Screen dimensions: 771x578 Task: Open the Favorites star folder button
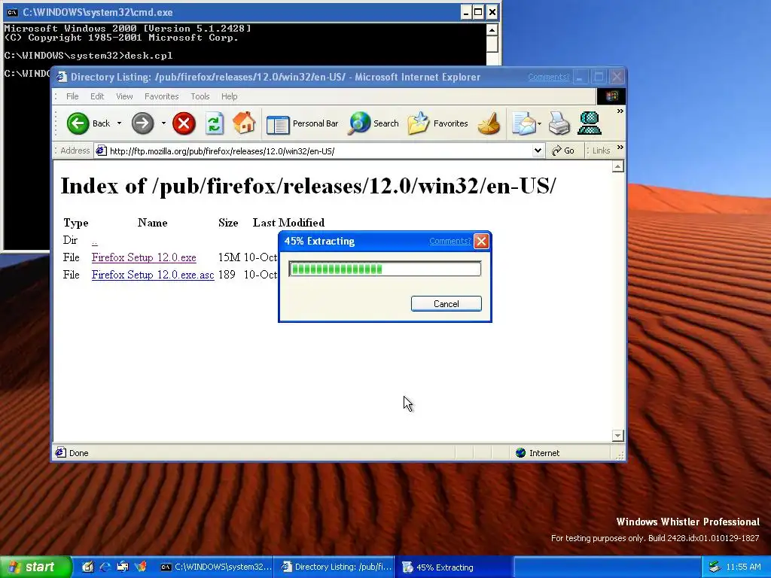[x=437, y=123]
